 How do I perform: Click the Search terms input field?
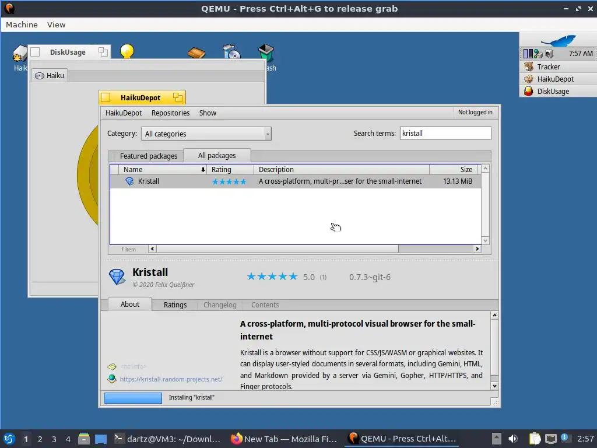(x=445, y=134)
